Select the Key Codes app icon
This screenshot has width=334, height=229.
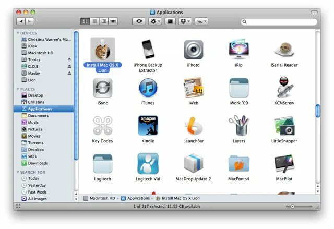[x=103, y=126]
